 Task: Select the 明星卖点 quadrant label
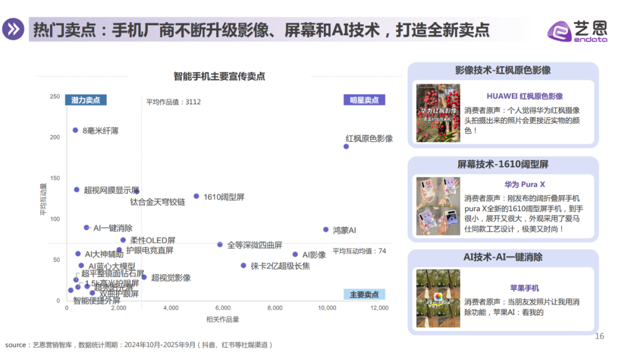pos(364,100)
